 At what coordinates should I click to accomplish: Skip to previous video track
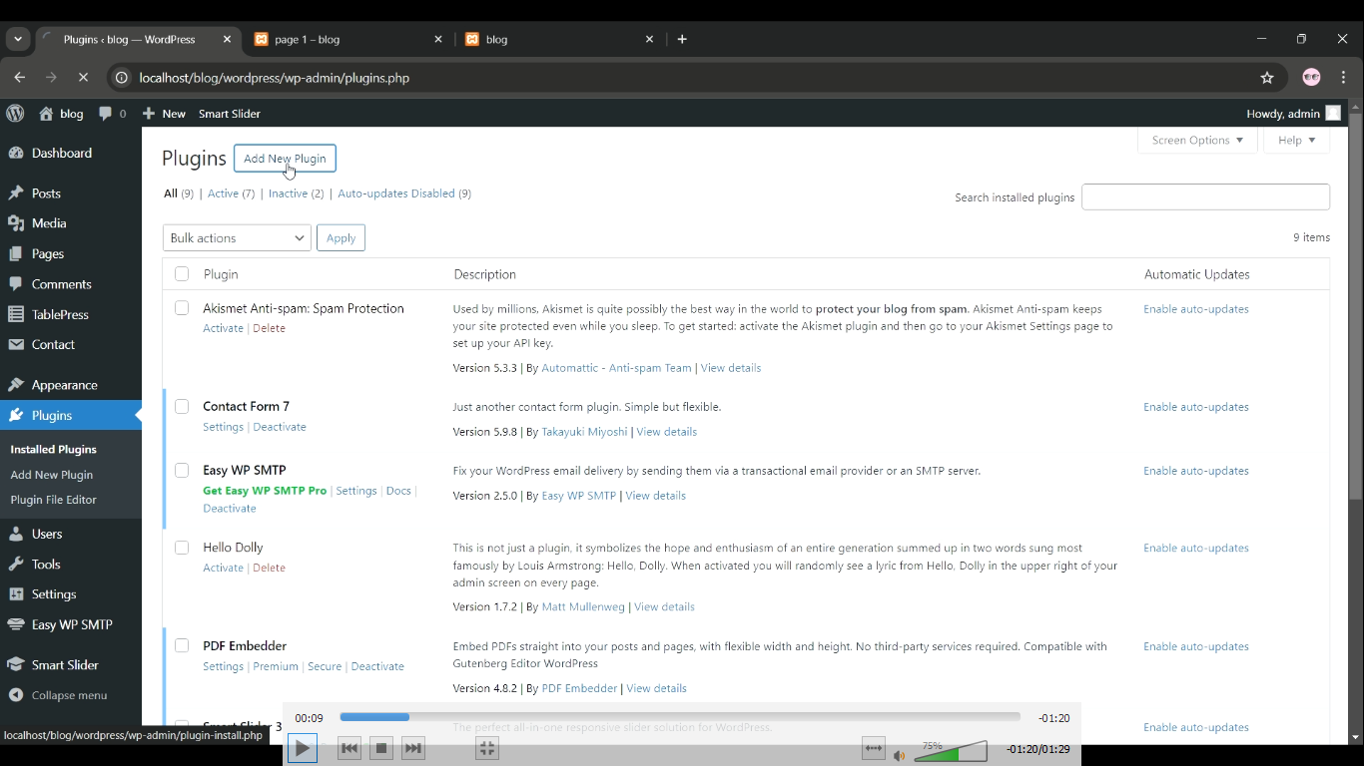349,748
